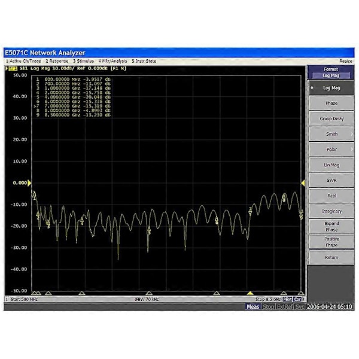This screenshot has width=359, height=359.
Task: Open the Mkr/Analysis menu
Action: 113,61
